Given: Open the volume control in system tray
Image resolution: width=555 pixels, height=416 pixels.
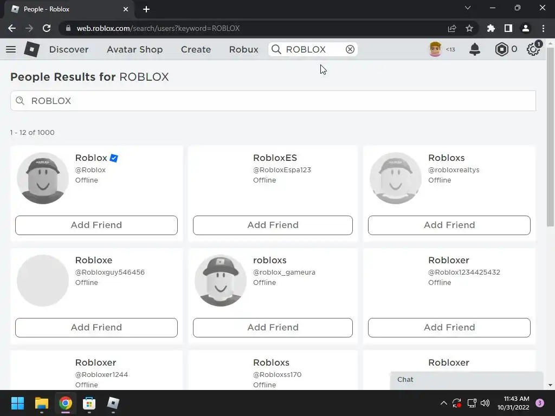Looking at the screenshot, I should (485, 403).
